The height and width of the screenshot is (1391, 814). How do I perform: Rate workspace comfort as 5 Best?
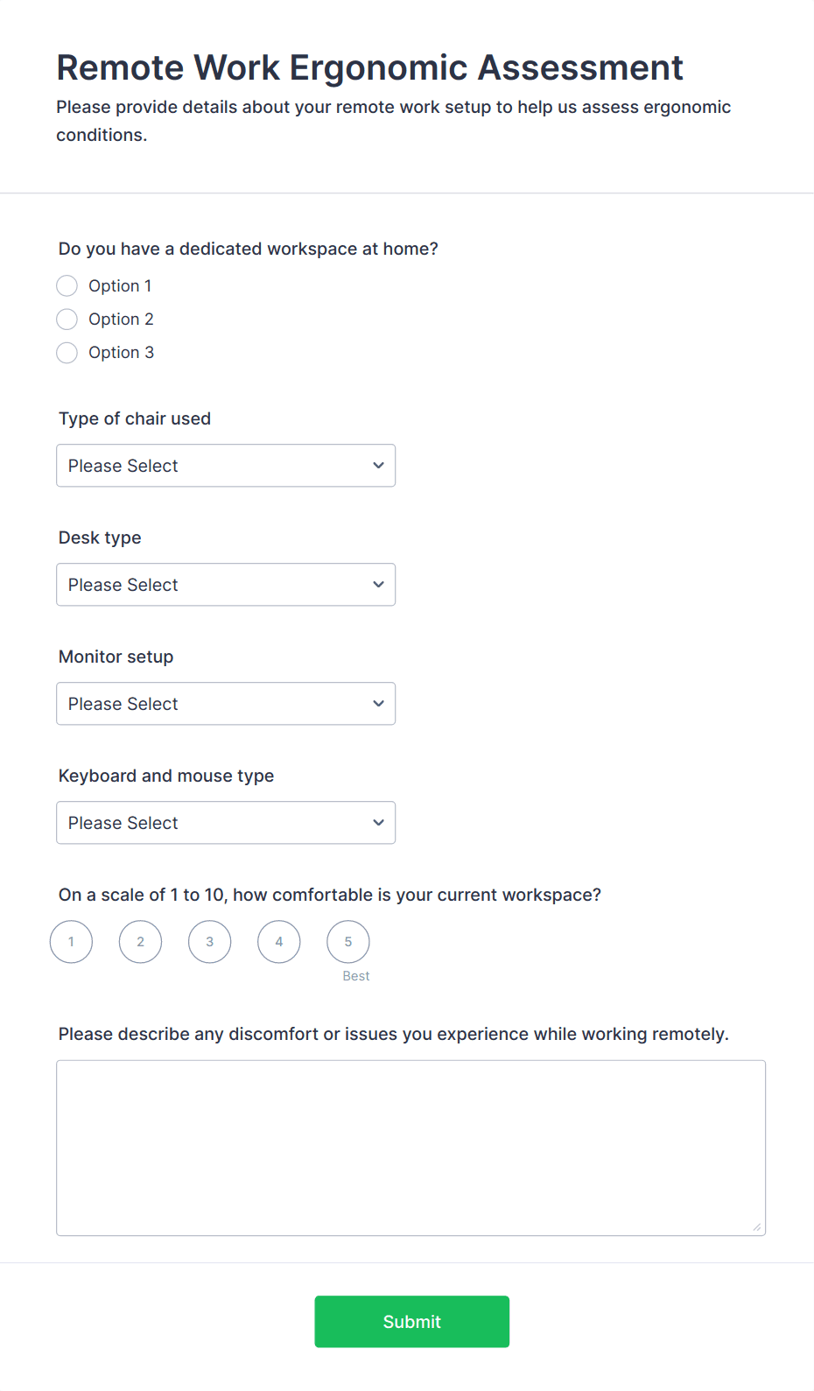tap(348, 942)
